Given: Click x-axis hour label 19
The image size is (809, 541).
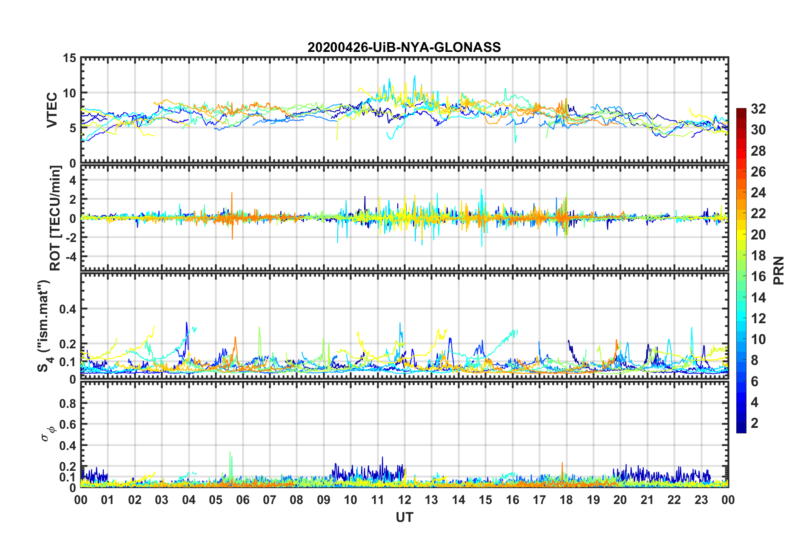Looking at the screenshot, I should coord(593,500).
